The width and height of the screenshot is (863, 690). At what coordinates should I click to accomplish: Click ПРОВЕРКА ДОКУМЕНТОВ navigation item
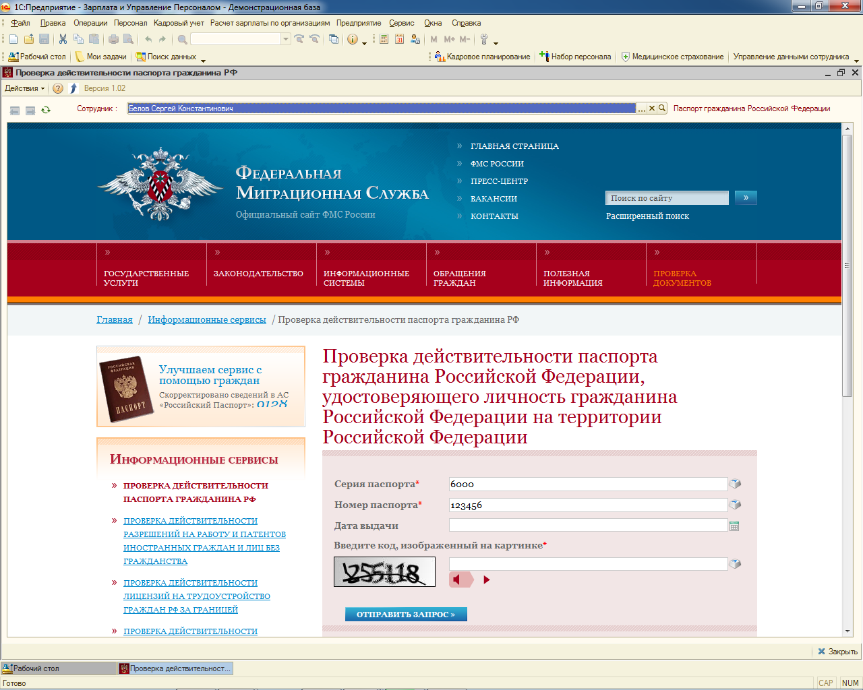coord(682,278)
